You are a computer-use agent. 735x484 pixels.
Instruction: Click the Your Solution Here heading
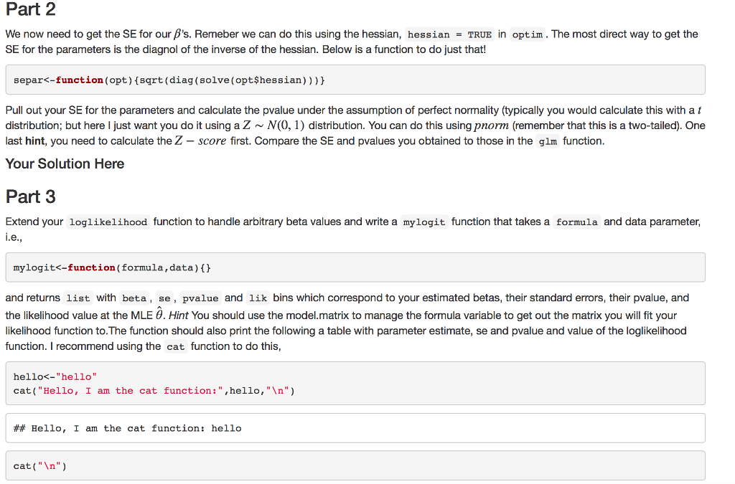click(65, 163)
